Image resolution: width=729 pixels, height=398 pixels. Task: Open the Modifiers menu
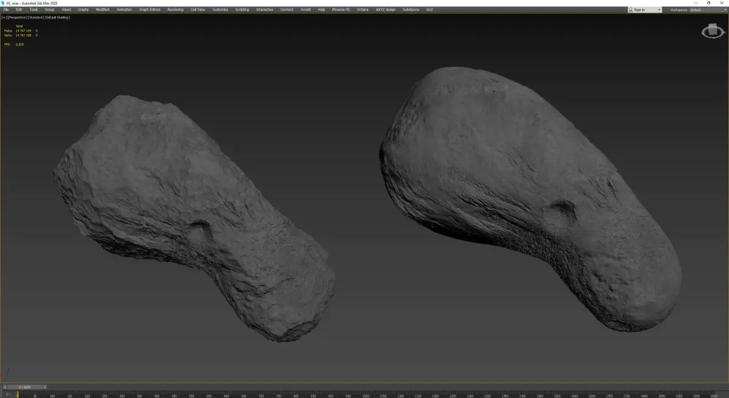coord(103,10)
